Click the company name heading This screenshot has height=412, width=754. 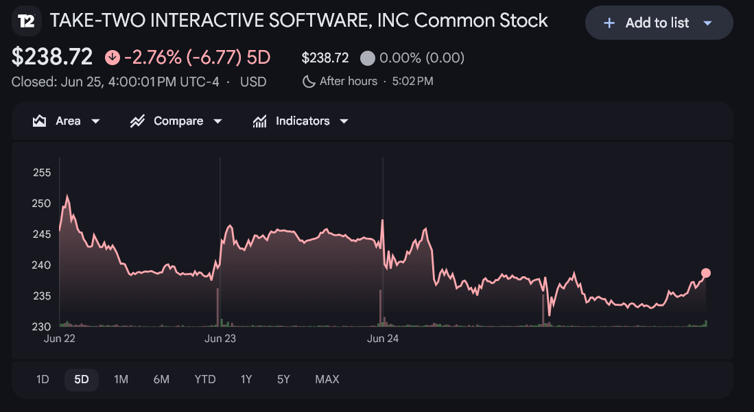pos(298,21)
